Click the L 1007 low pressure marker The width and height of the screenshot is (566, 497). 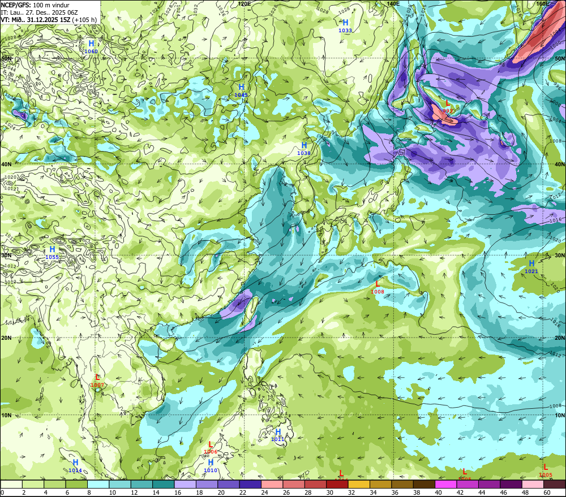[97, 381]
